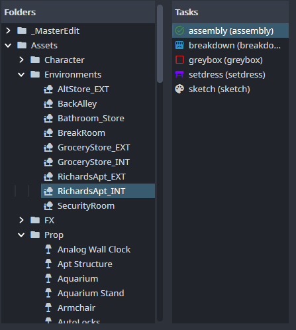The width and height of the screenshot is (296, 330).
Task: Open the SecurityRoom environment
Action: (x=86, y=206)
